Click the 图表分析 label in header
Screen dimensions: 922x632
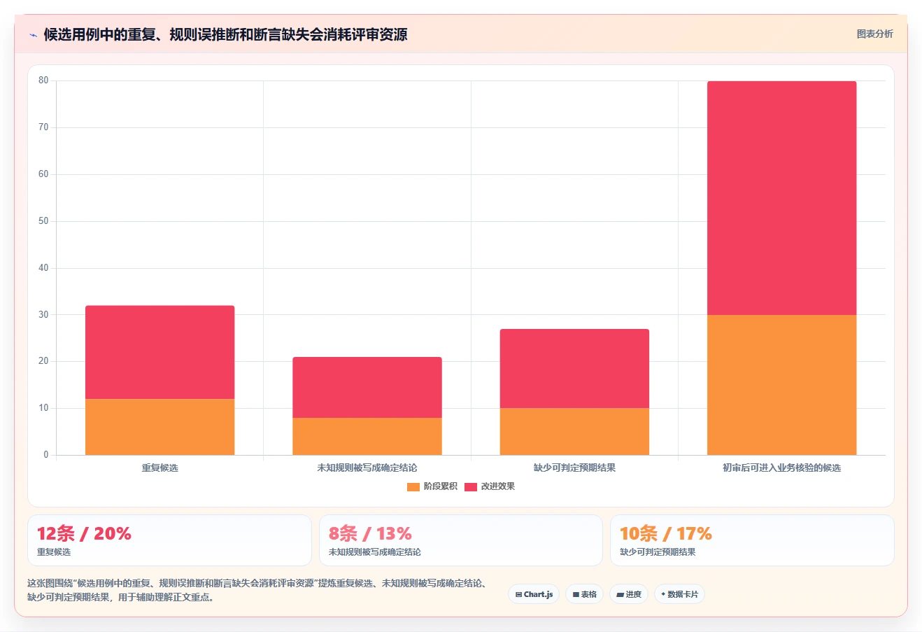(874, 34)
